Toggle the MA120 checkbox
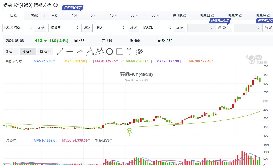 [x=153, y=61]
